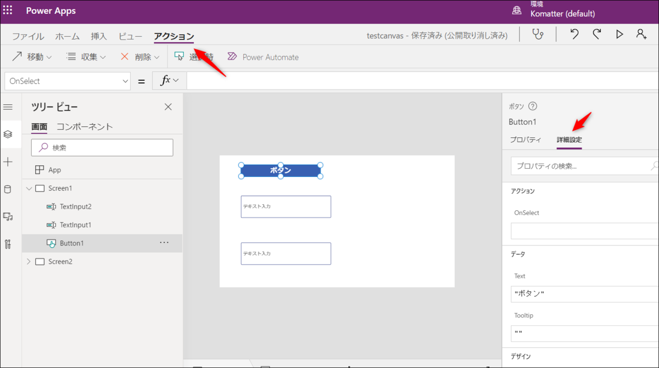Open the ファイル menu

28,36
